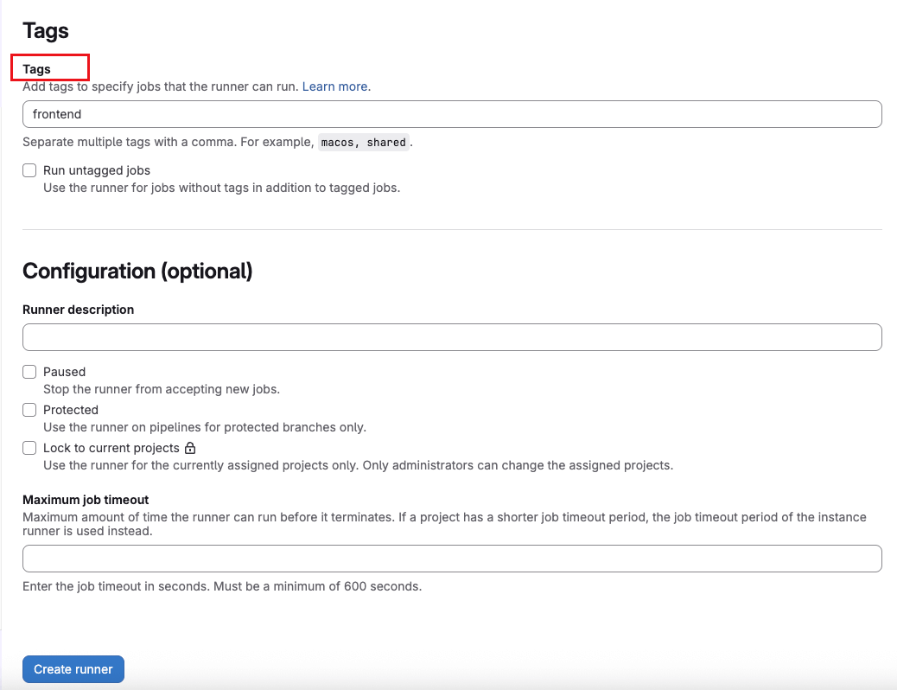The image size is (897, 690).
Task: Click the minimum 600 seconds hint text
Action: [x=221, y=586]
